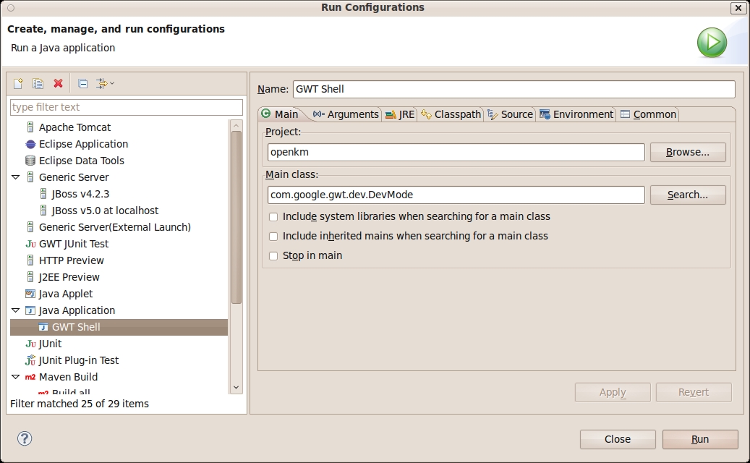Click the Maven Build m2 icon

[x=30, y=377]
